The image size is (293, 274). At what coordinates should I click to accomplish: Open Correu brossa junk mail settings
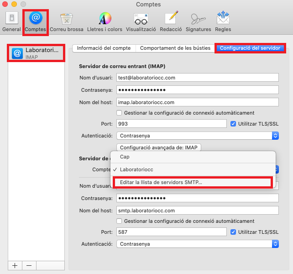67,21
